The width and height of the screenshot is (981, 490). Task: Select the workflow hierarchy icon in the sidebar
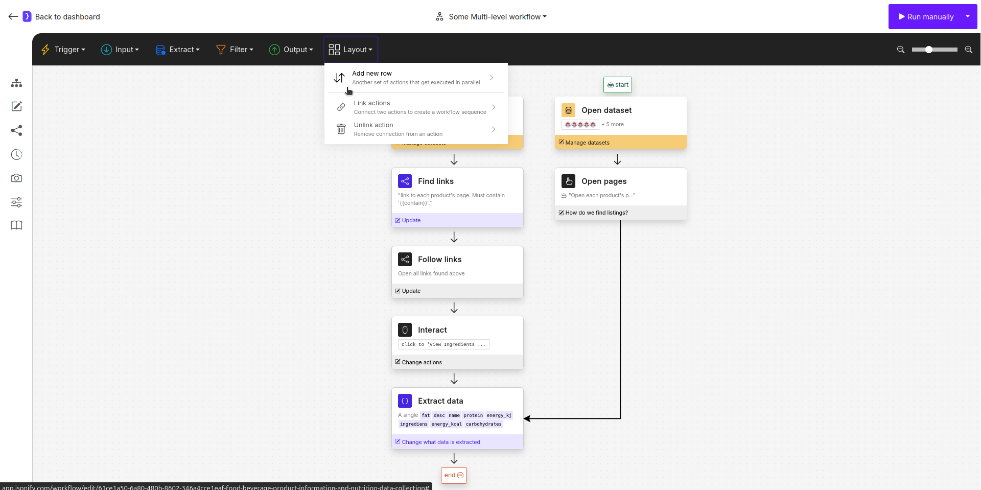(16, 83)
